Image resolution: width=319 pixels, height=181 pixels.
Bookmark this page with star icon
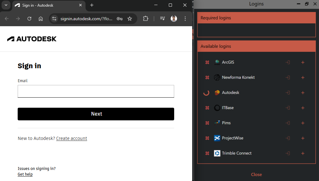tap(130, 19)
